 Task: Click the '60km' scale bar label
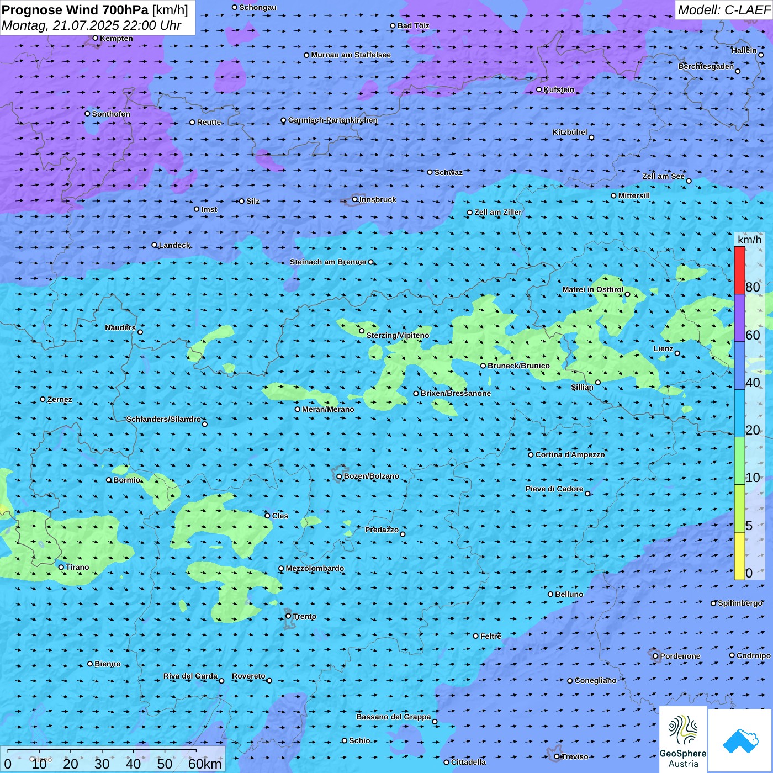click(x=205, y=764)
